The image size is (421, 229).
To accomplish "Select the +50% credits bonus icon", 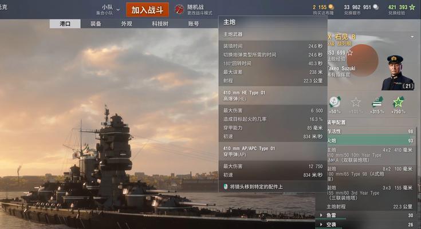I will click(x=335, y=102).
